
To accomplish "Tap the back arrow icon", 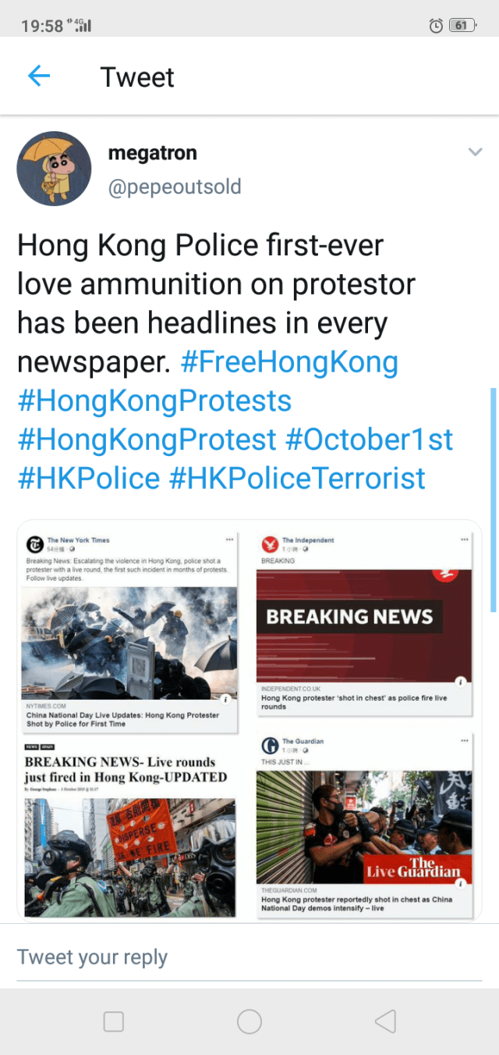I will point(39,76).
